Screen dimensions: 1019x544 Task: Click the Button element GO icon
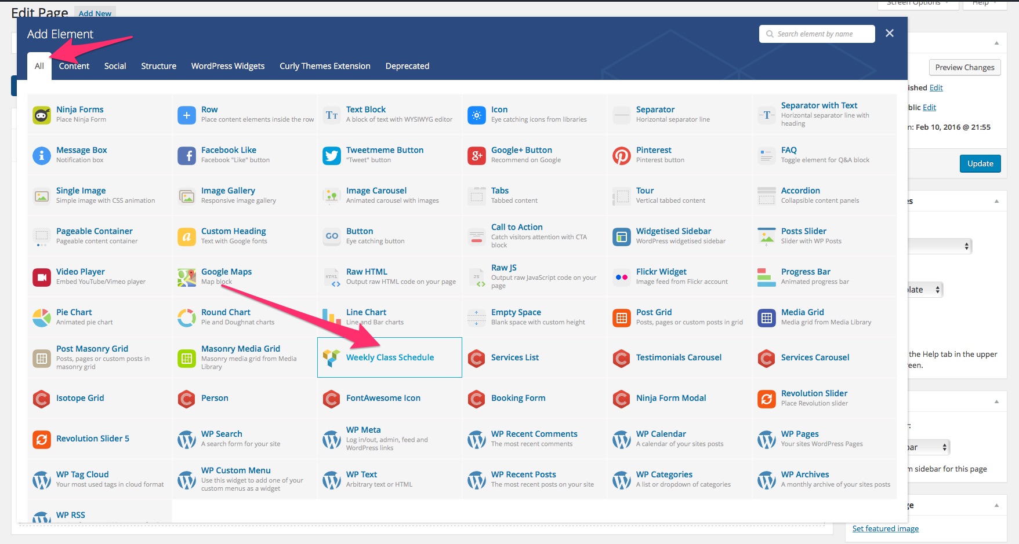click(332, 237)
